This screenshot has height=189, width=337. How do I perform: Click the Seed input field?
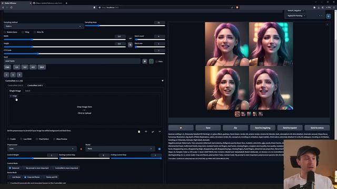(x=72, y=61)
